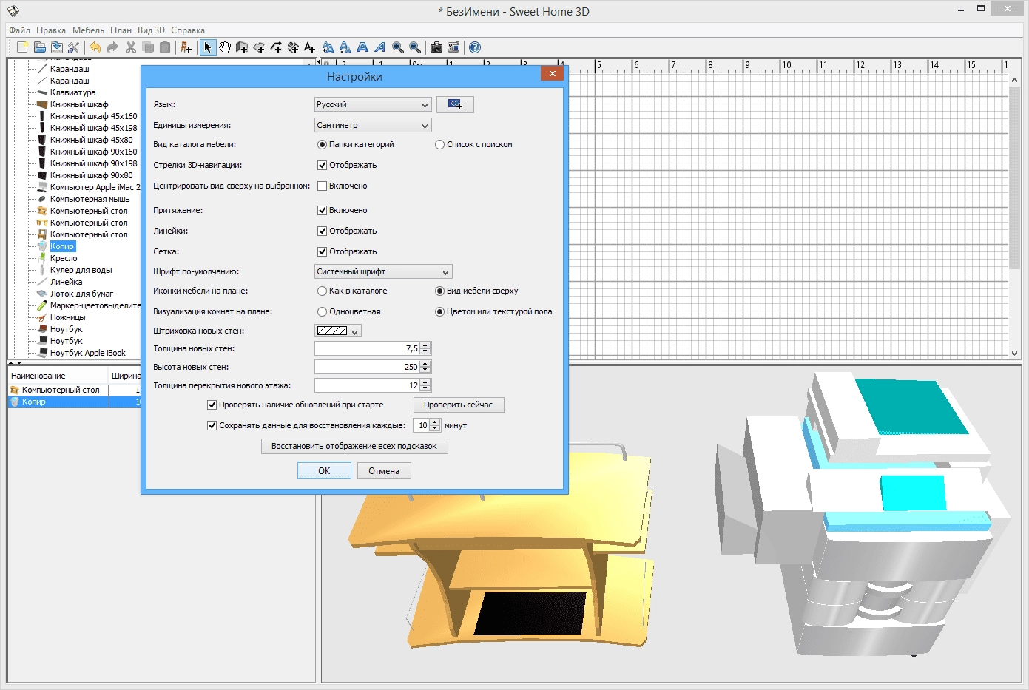
Task: Select 'Компьютерный стол' row in furniture table
Action: point(74,390)
